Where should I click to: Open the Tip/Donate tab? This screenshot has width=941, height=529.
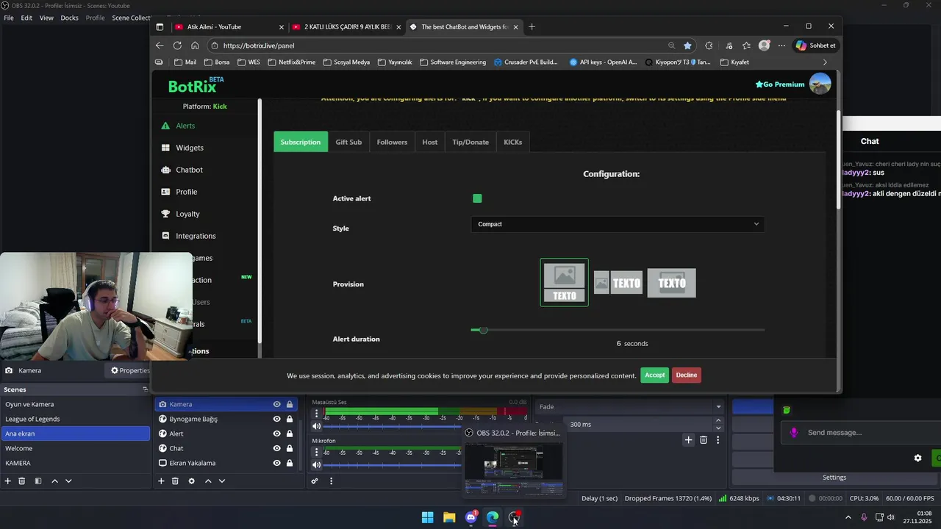point(470,142)
